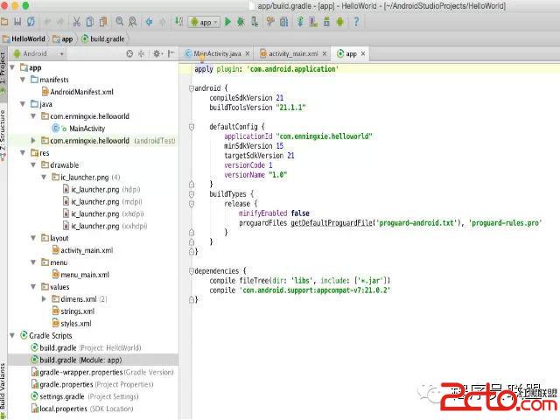Expand com.enmingxie.helloworld (androidTest) package
Image resolution: width=560 pixels, height=420 pixels.
[33, 141]
